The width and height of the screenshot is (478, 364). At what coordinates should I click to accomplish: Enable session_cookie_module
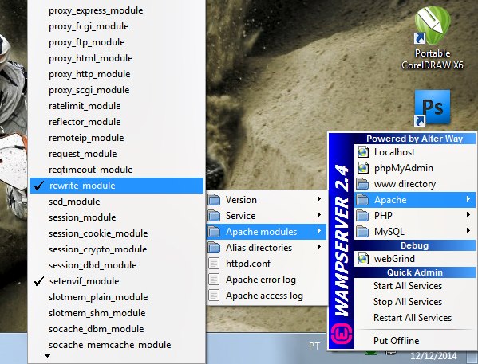tap(117, 233)
